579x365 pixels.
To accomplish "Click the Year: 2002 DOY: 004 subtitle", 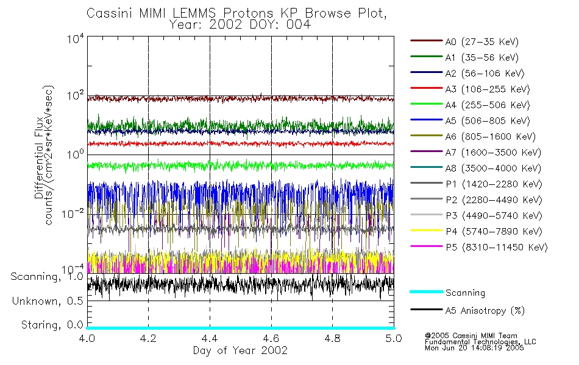I will (x=240, y=25).
